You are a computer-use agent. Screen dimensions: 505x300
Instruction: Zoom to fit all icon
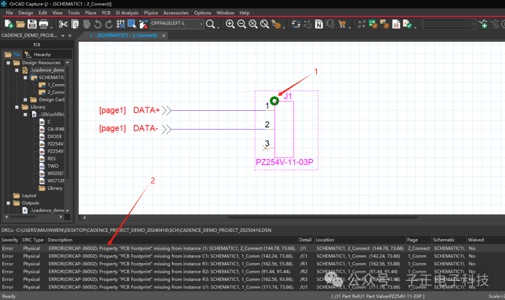coord(264,24)
